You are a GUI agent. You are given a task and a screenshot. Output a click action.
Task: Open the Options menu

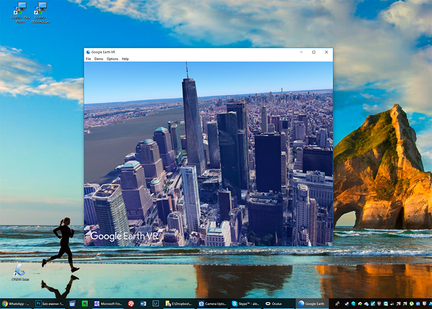(112, 59)
